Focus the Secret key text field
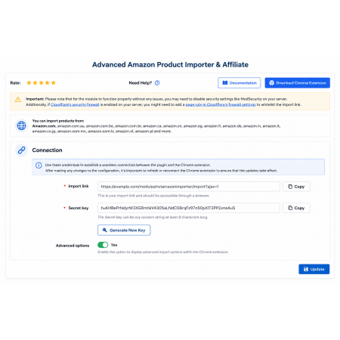The height and width of the screenshot is (340, 340). coord(189,208)
